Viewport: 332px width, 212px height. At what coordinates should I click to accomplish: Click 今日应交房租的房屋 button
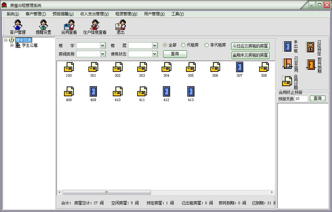(x=250, y=46)
